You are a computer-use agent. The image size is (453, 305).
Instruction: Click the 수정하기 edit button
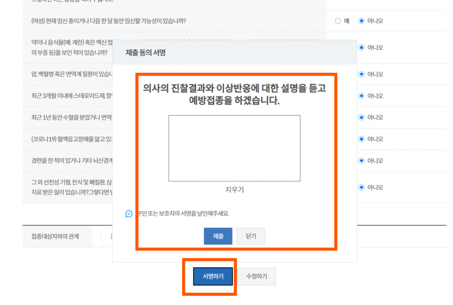(x=256, y=276)
